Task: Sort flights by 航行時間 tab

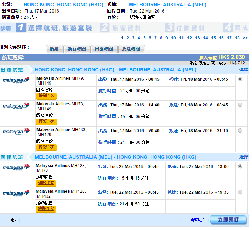Action: coord(77,49)
